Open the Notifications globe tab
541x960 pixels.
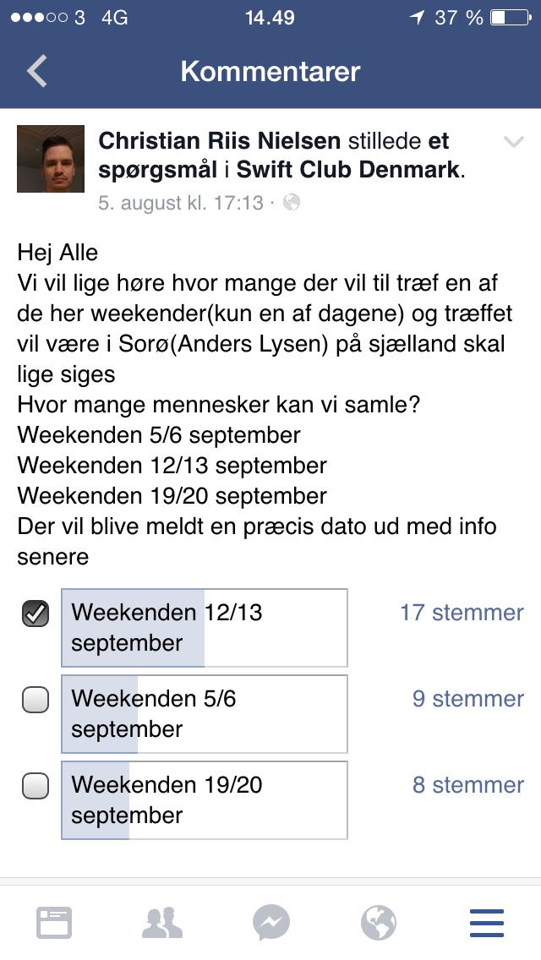(378, 923)
